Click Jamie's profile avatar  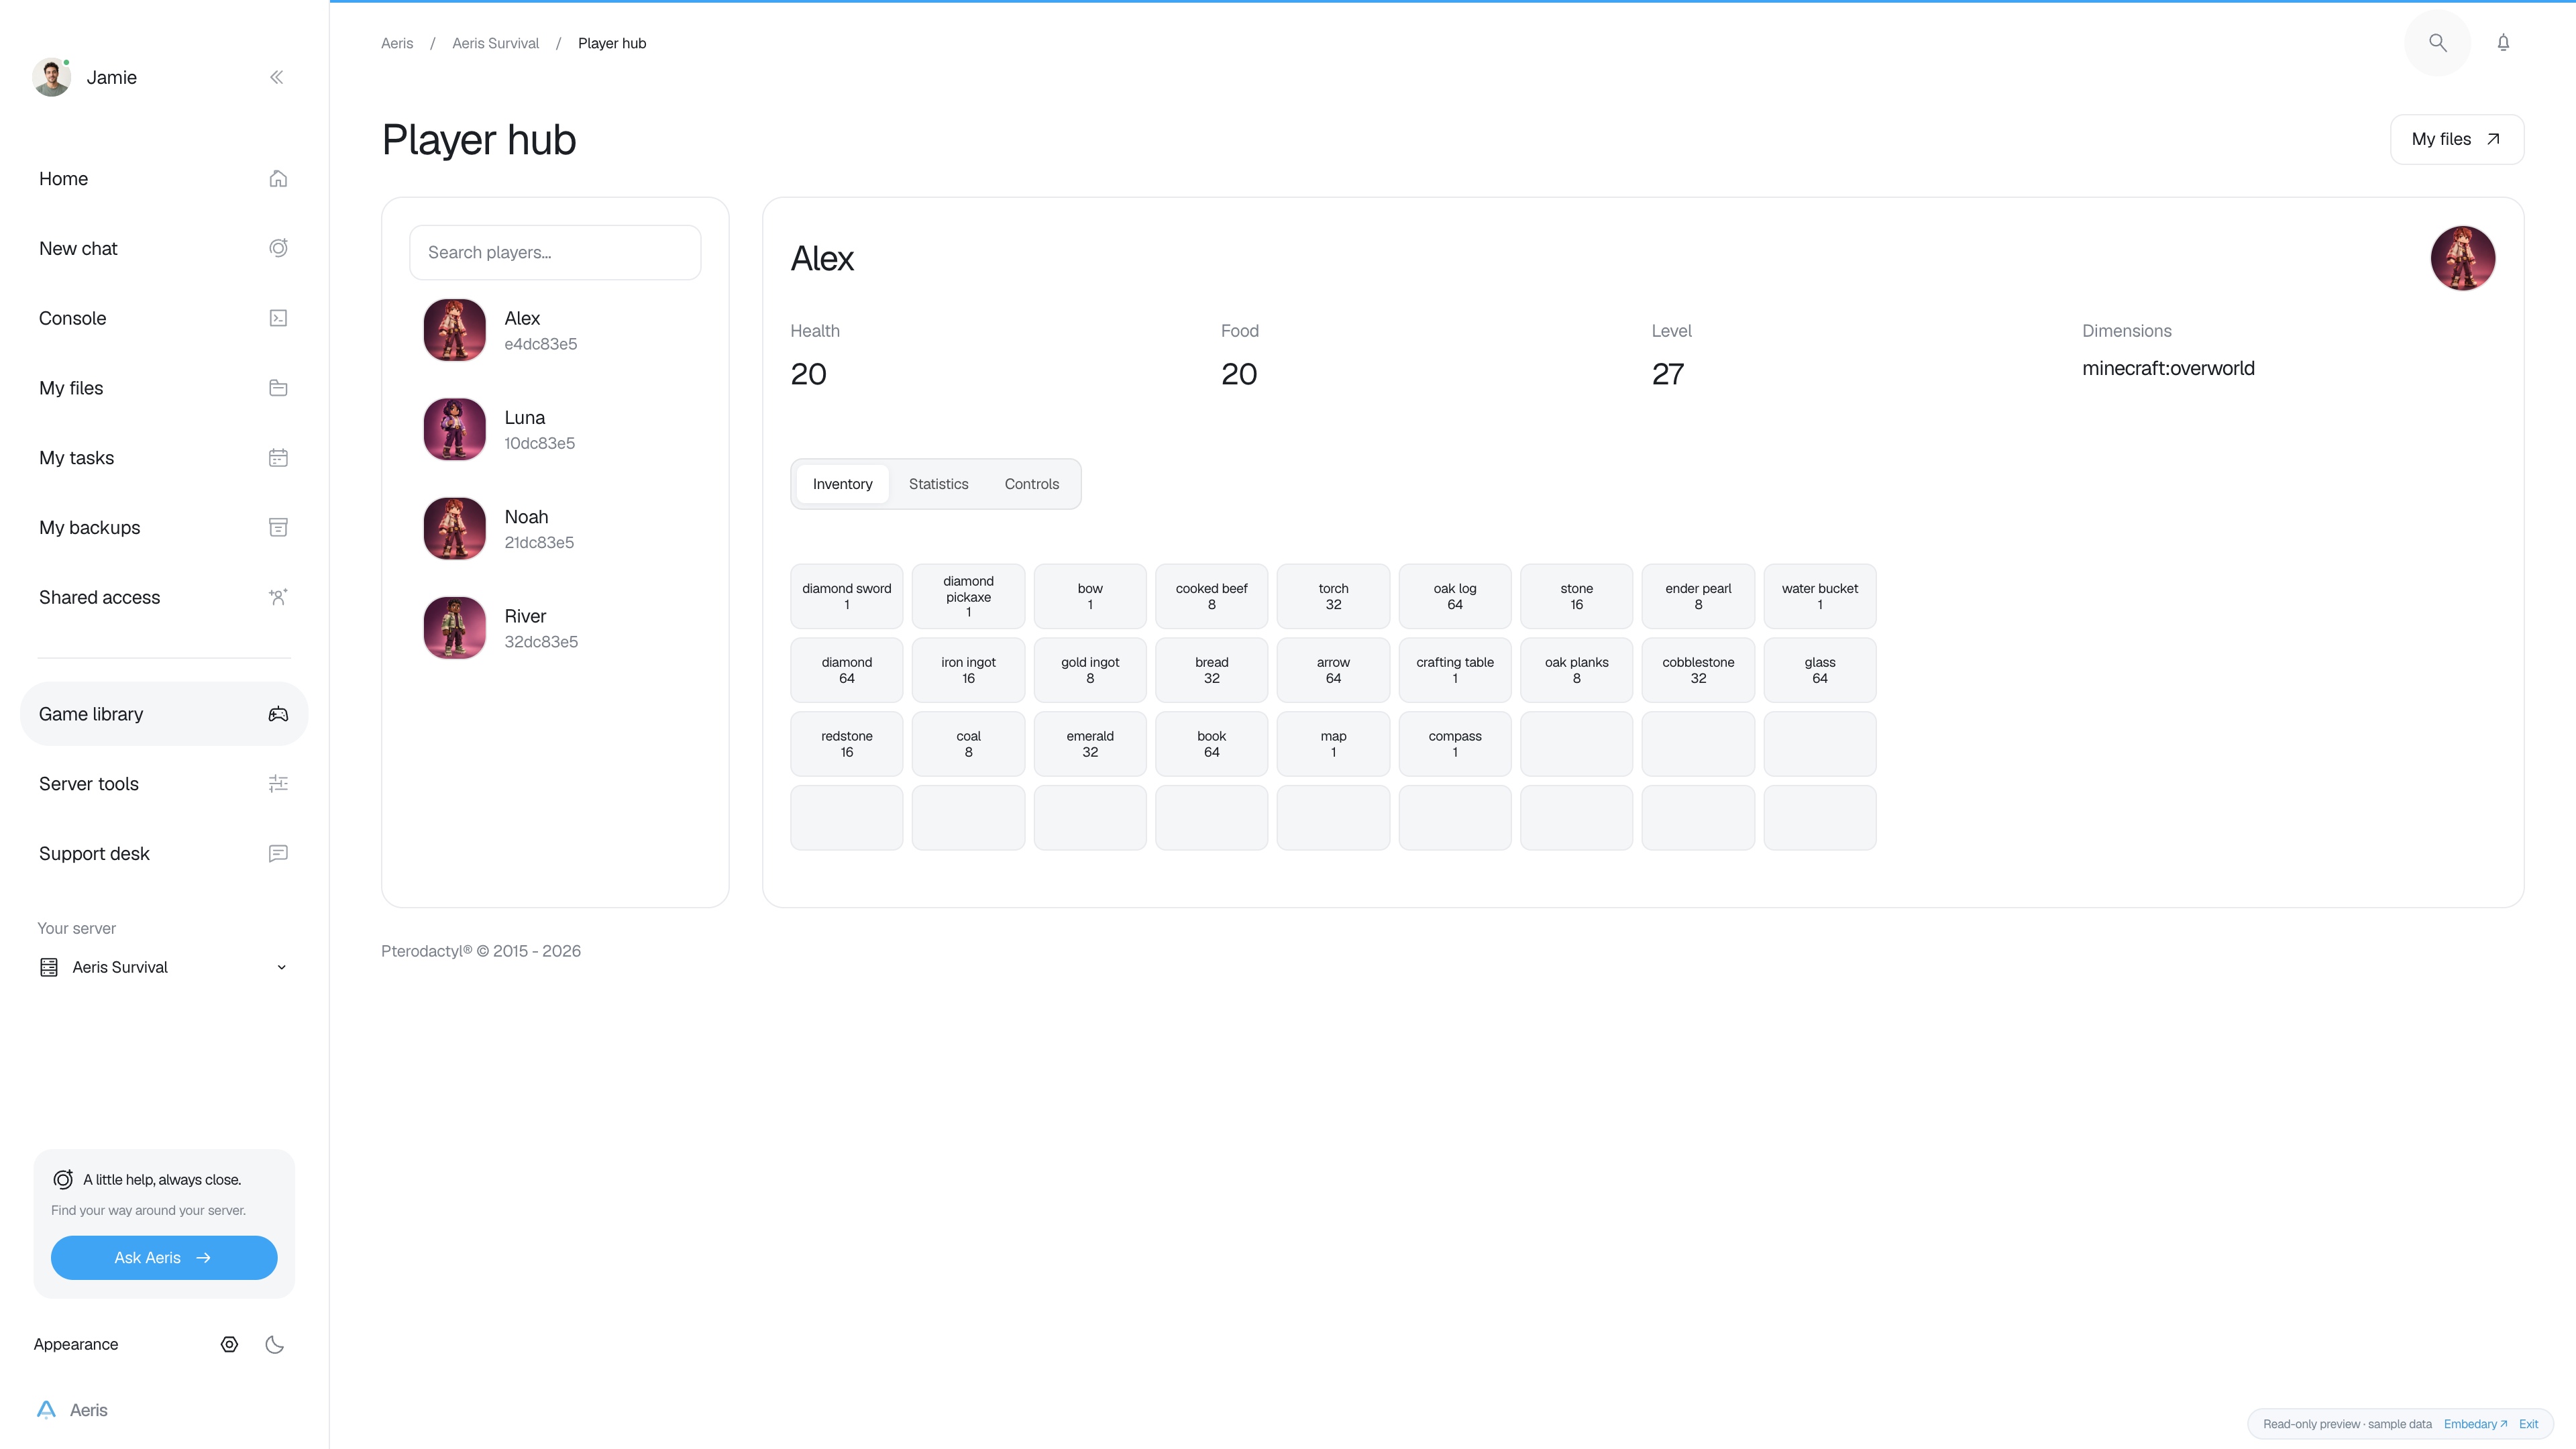coord(51,77)
